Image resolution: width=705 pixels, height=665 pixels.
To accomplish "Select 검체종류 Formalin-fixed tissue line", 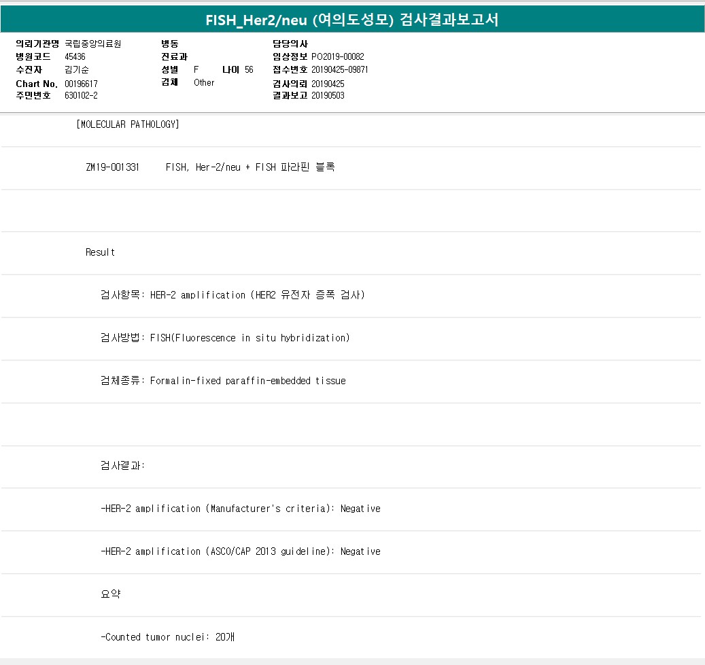I will point(223,380).
